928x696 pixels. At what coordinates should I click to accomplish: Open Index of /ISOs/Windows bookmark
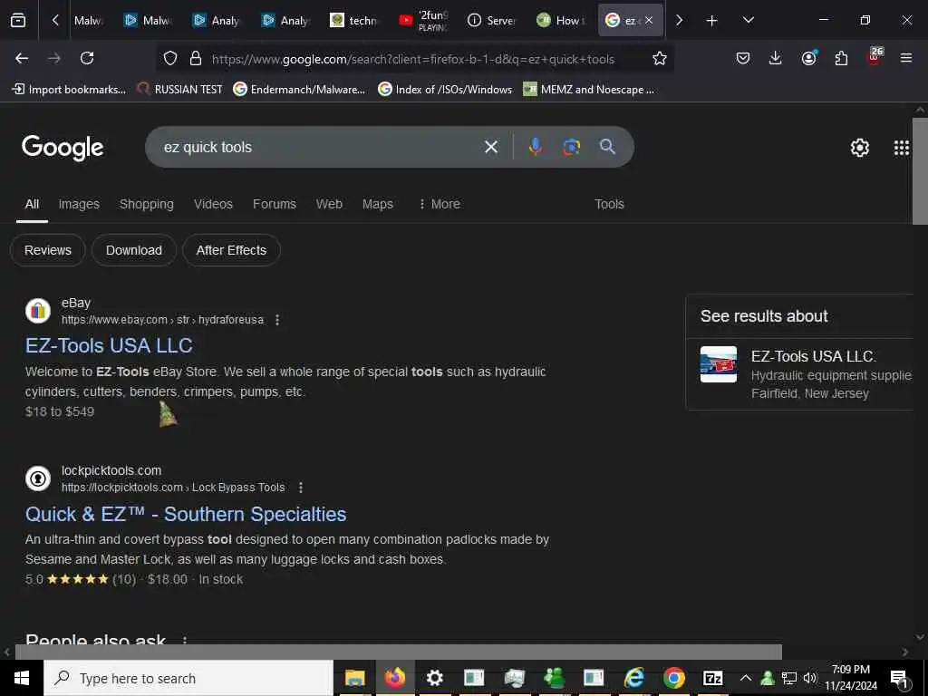[x=445, y=90]
